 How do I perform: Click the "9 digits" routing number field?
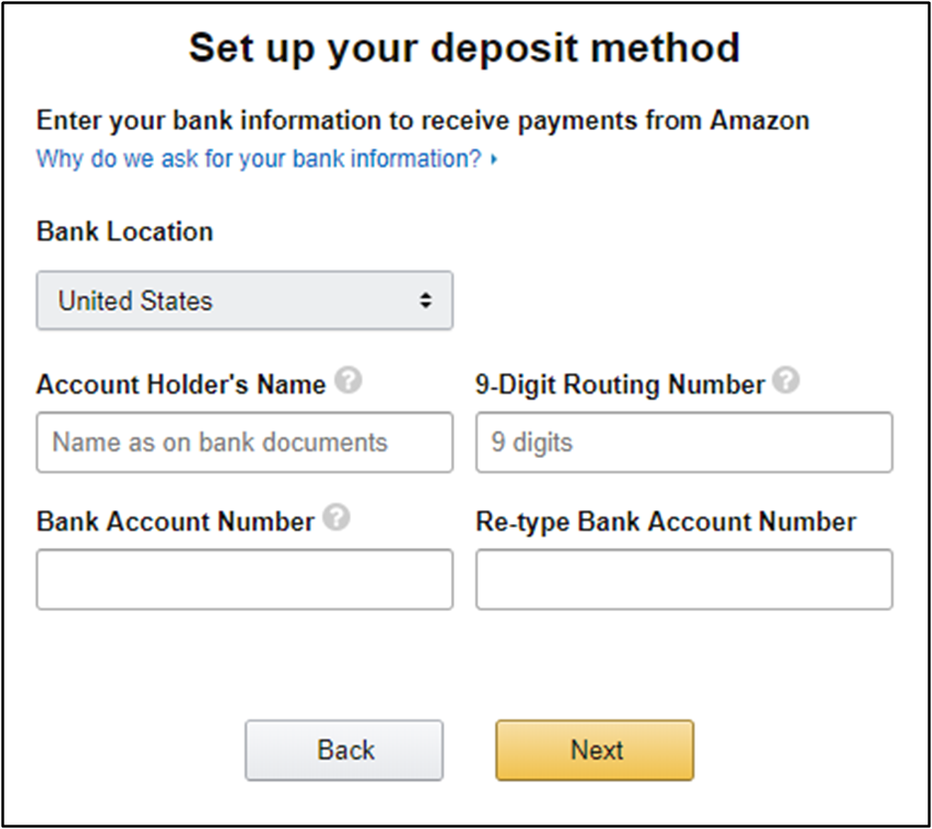pyautogui.click(x=684, y=442)
